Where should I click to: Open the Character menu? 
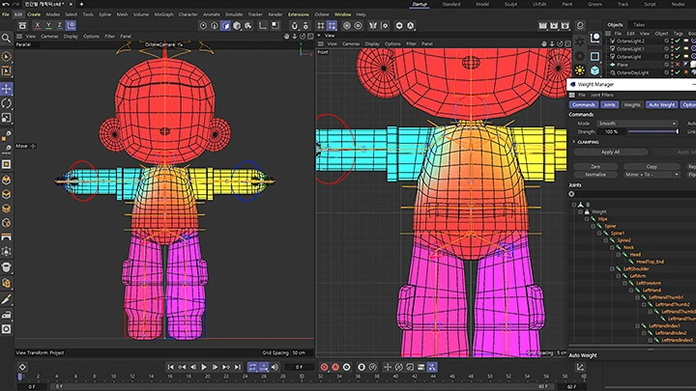[x=188, y=14]
